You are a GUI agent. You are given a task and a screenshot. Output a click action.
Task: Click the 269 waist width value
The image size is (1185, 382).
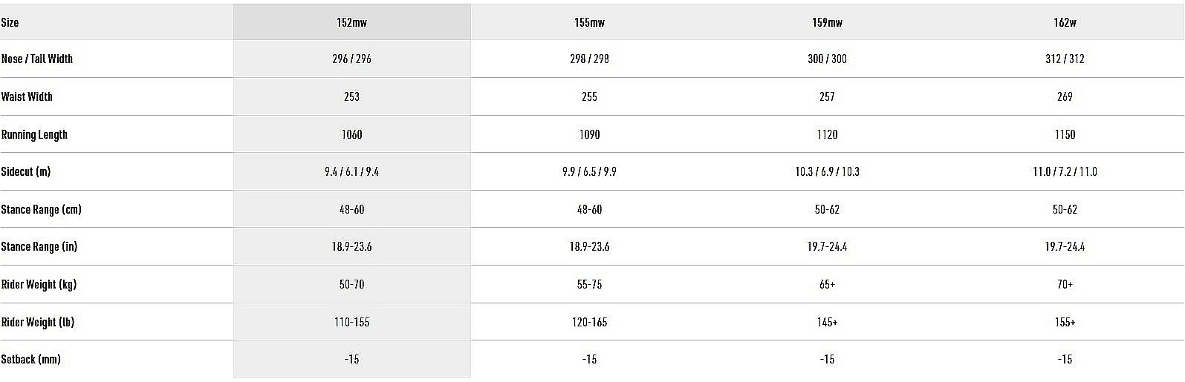(1065, 96)
